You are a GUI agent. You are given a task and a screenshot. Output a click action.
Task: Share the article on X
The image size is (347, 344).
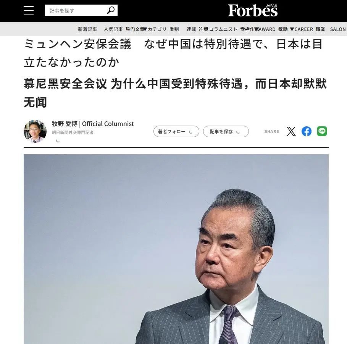click(x=291, y=131)
